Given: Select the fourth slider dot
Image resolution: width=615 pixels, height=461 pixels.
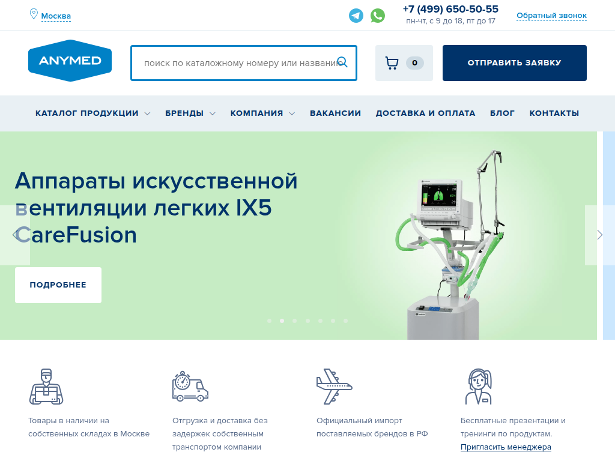Looking at the screenshot, I should (307, 321).
